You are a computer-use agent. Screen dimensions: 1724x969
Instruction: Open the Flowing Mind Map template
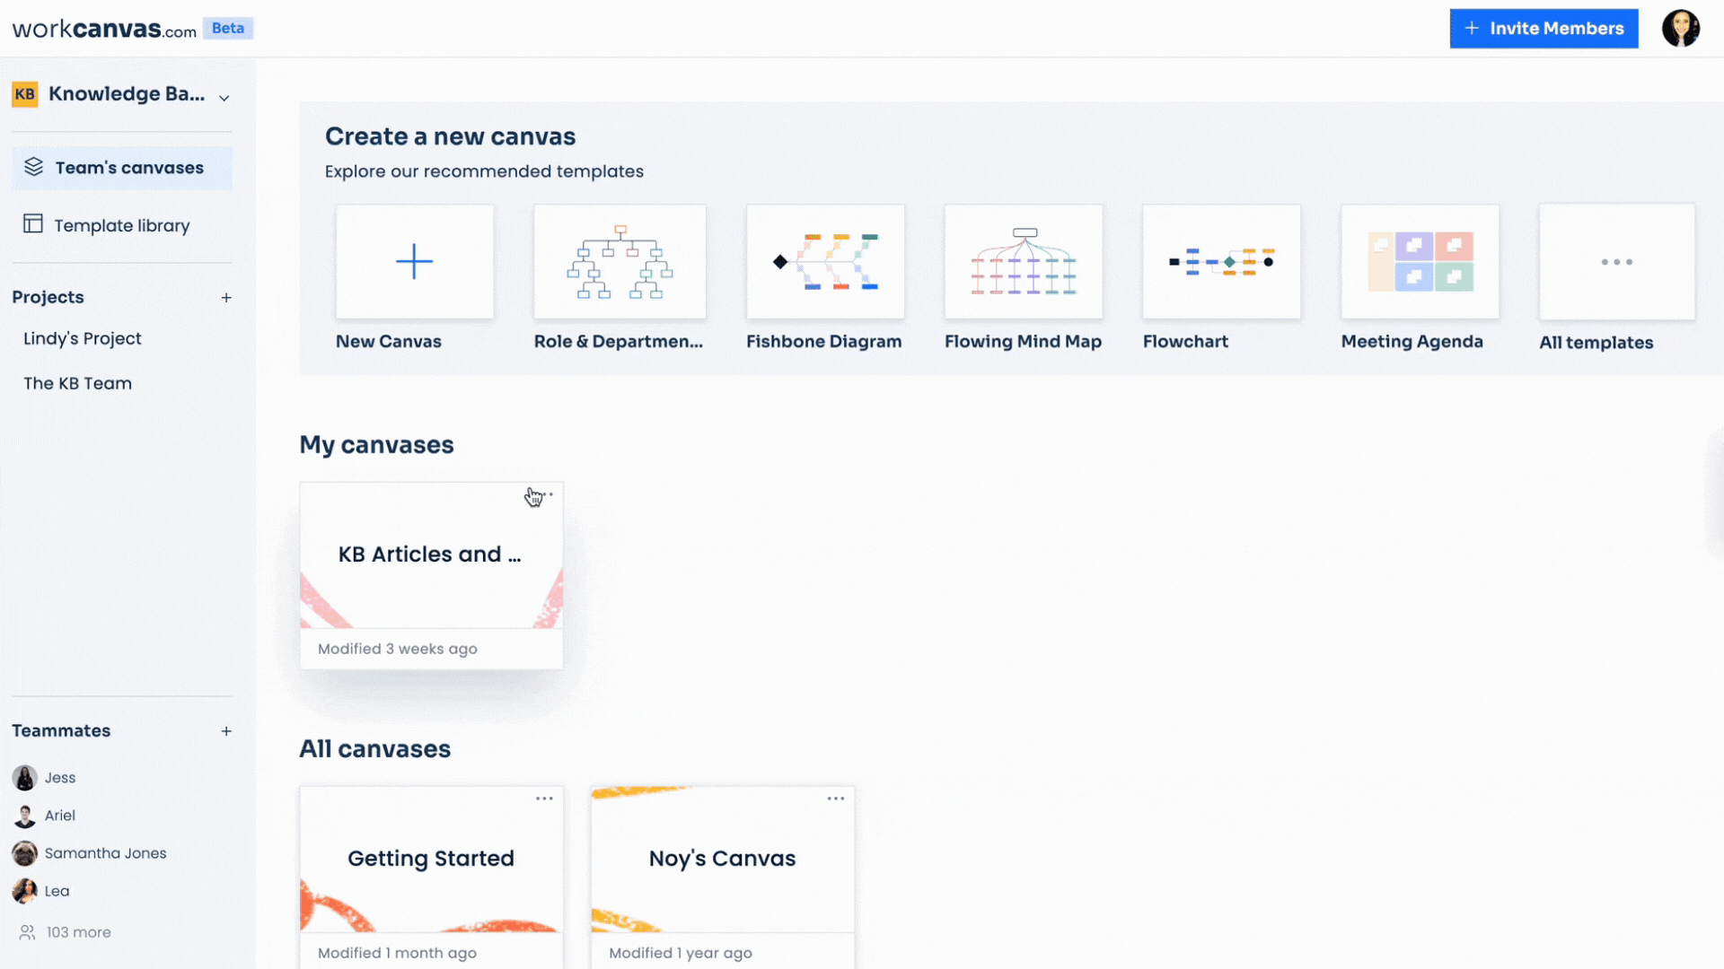point(1024,261)
